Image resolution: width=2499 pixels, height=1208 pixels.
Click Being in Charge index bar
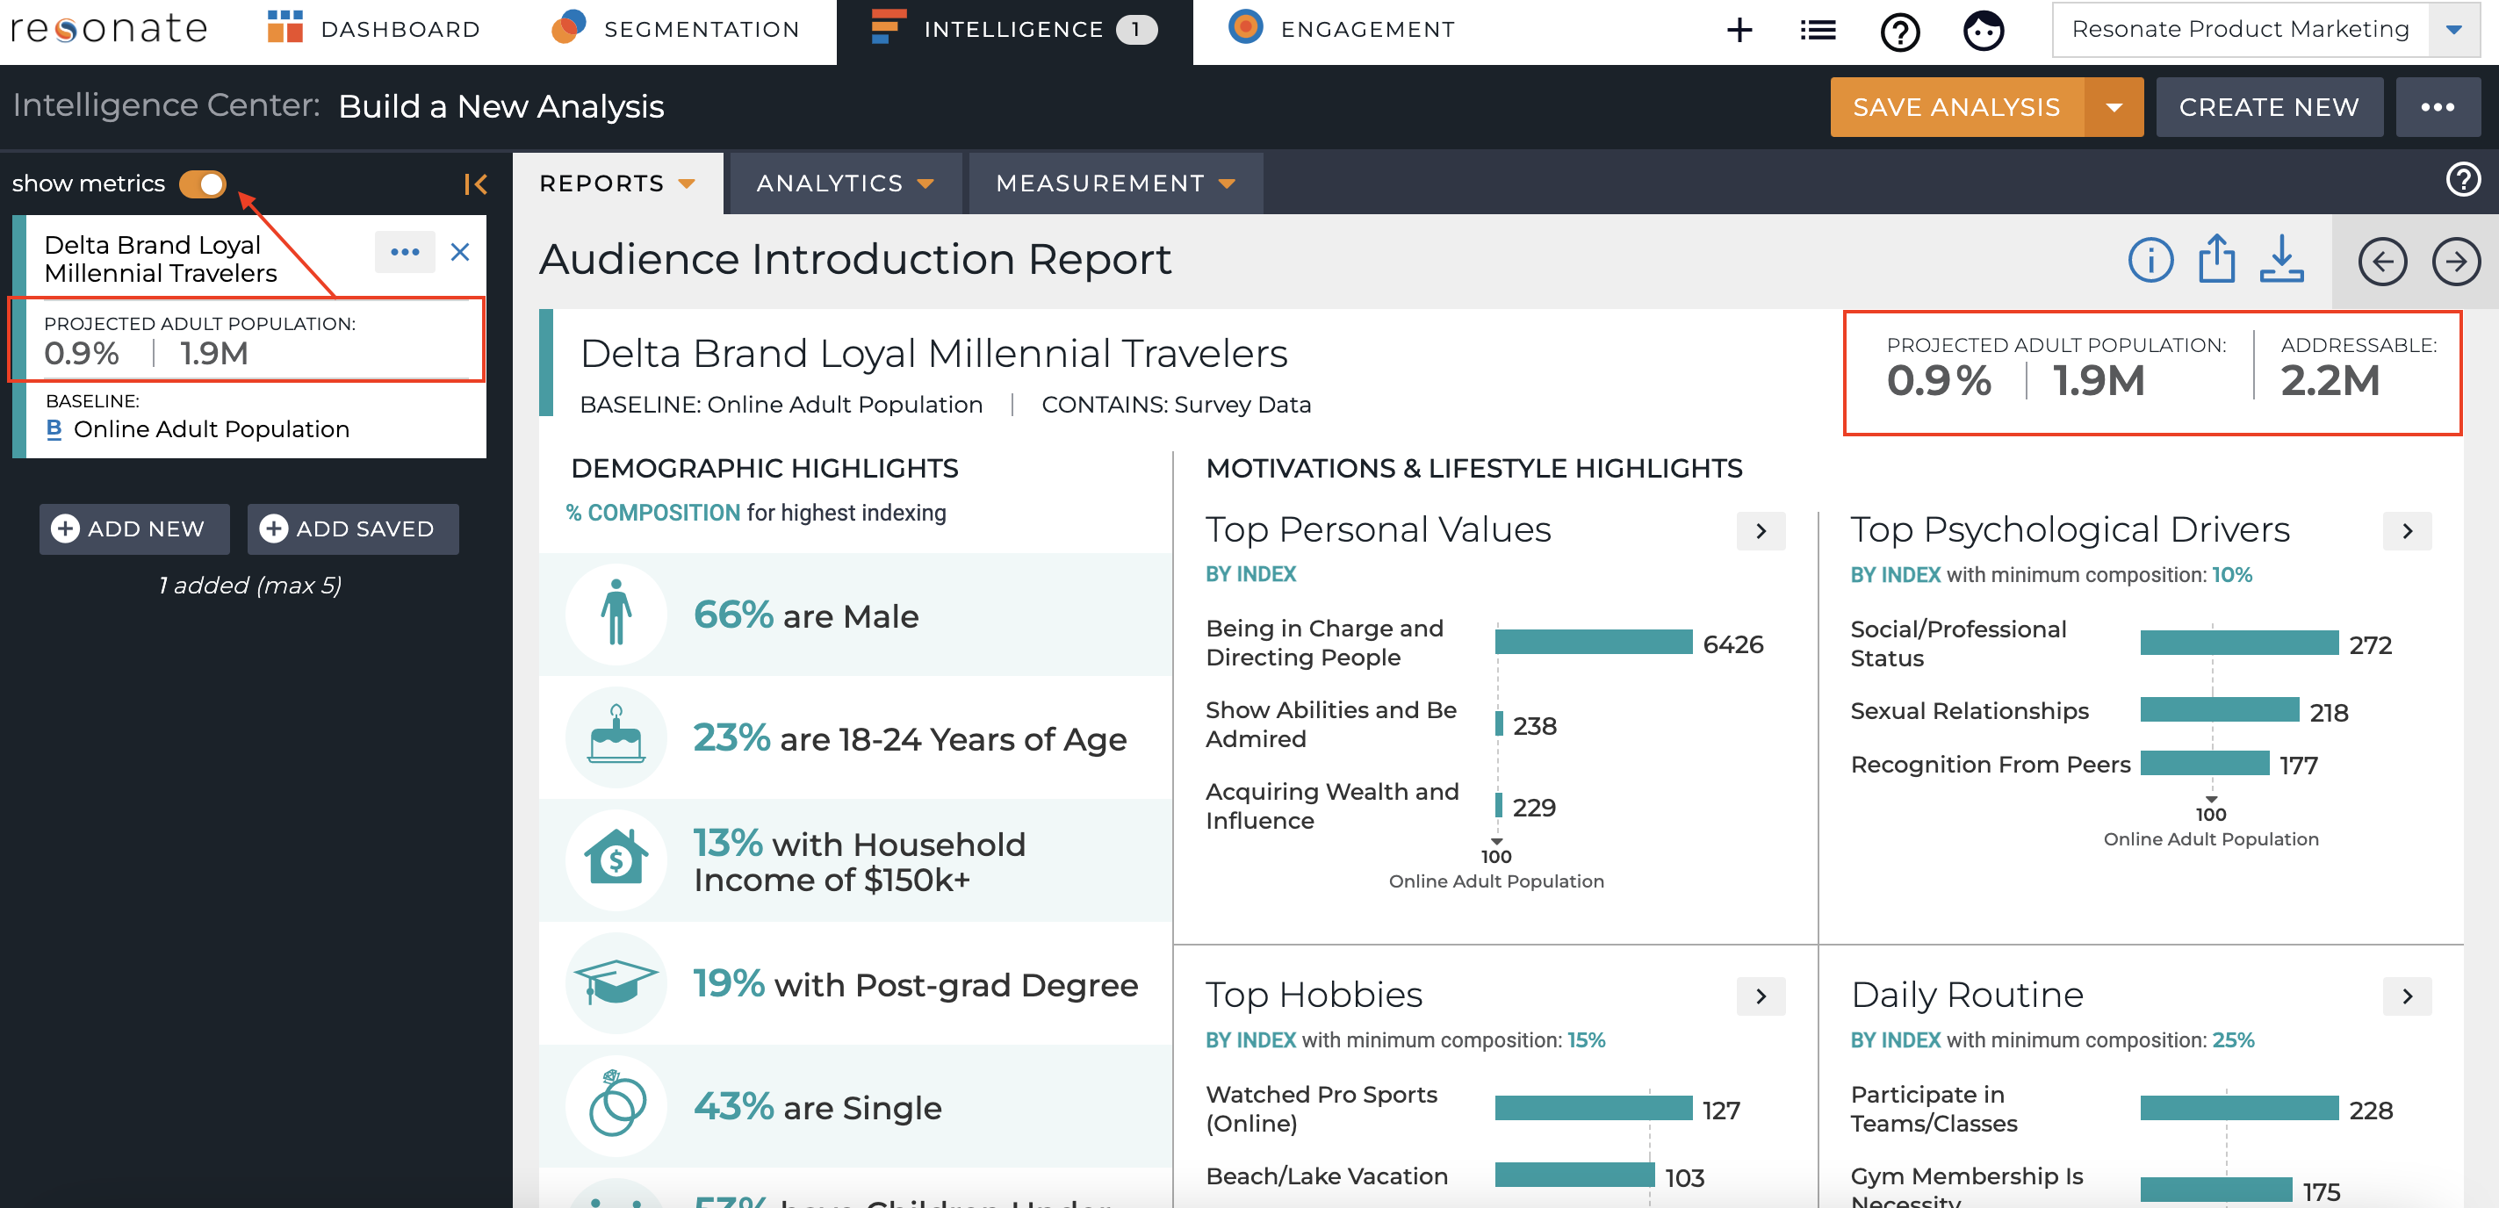(1593, 643)
